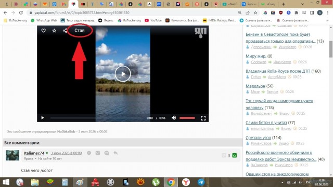Share this page from address bar
The height and width of the screenshot is (187, 333).
(x=248, y=12)
